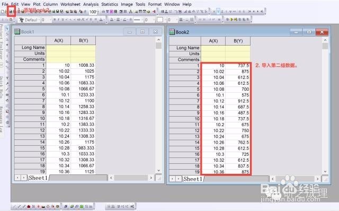Click the cell containing 487.5 in Book2
The width and height of the screenshot is (339, 211).
click(x=238, y=113)
